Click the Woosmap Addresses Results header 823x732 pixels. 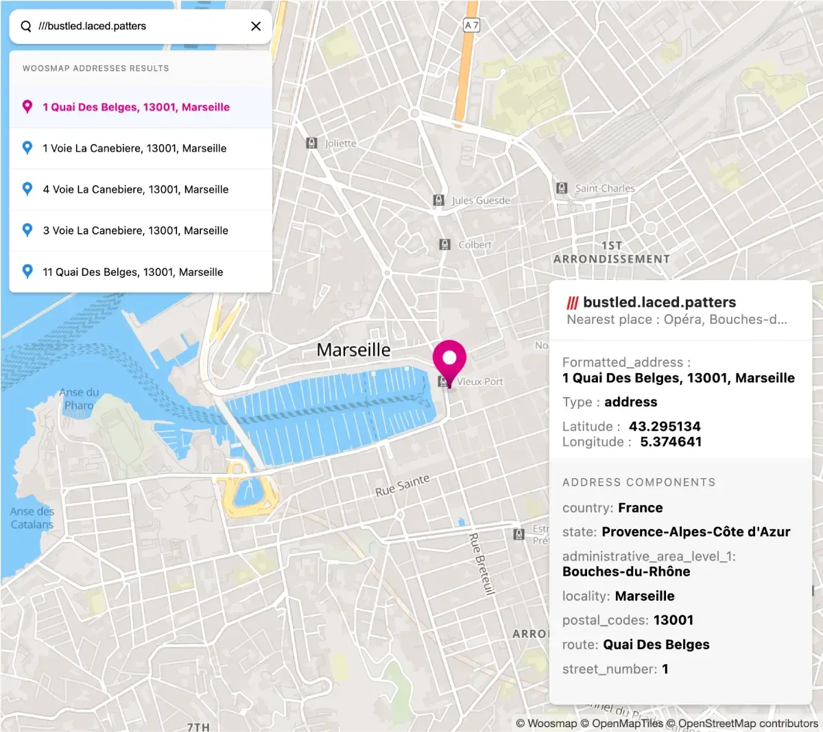(95, 69)
